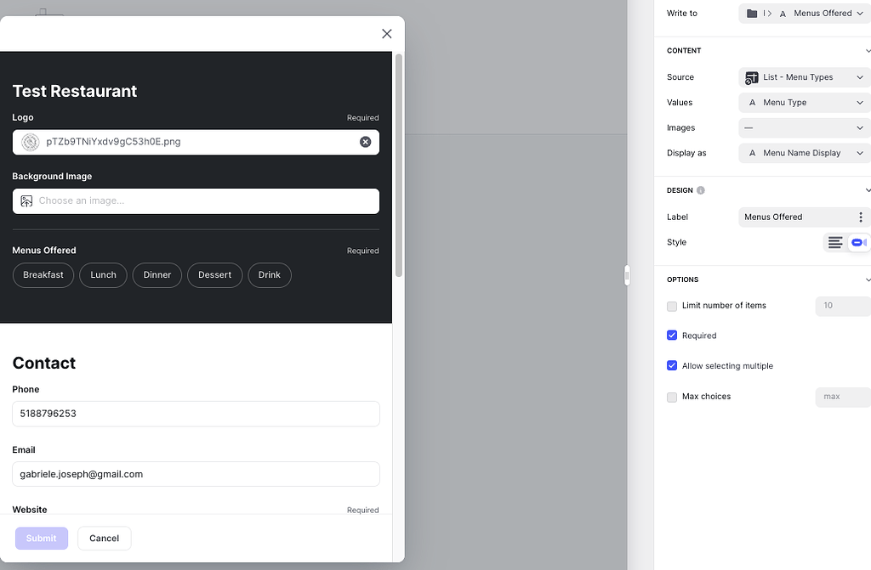Viewport: 871px width, 570px height.
Task: Disable Allow selecting multiple
Action: coord(672,365)
